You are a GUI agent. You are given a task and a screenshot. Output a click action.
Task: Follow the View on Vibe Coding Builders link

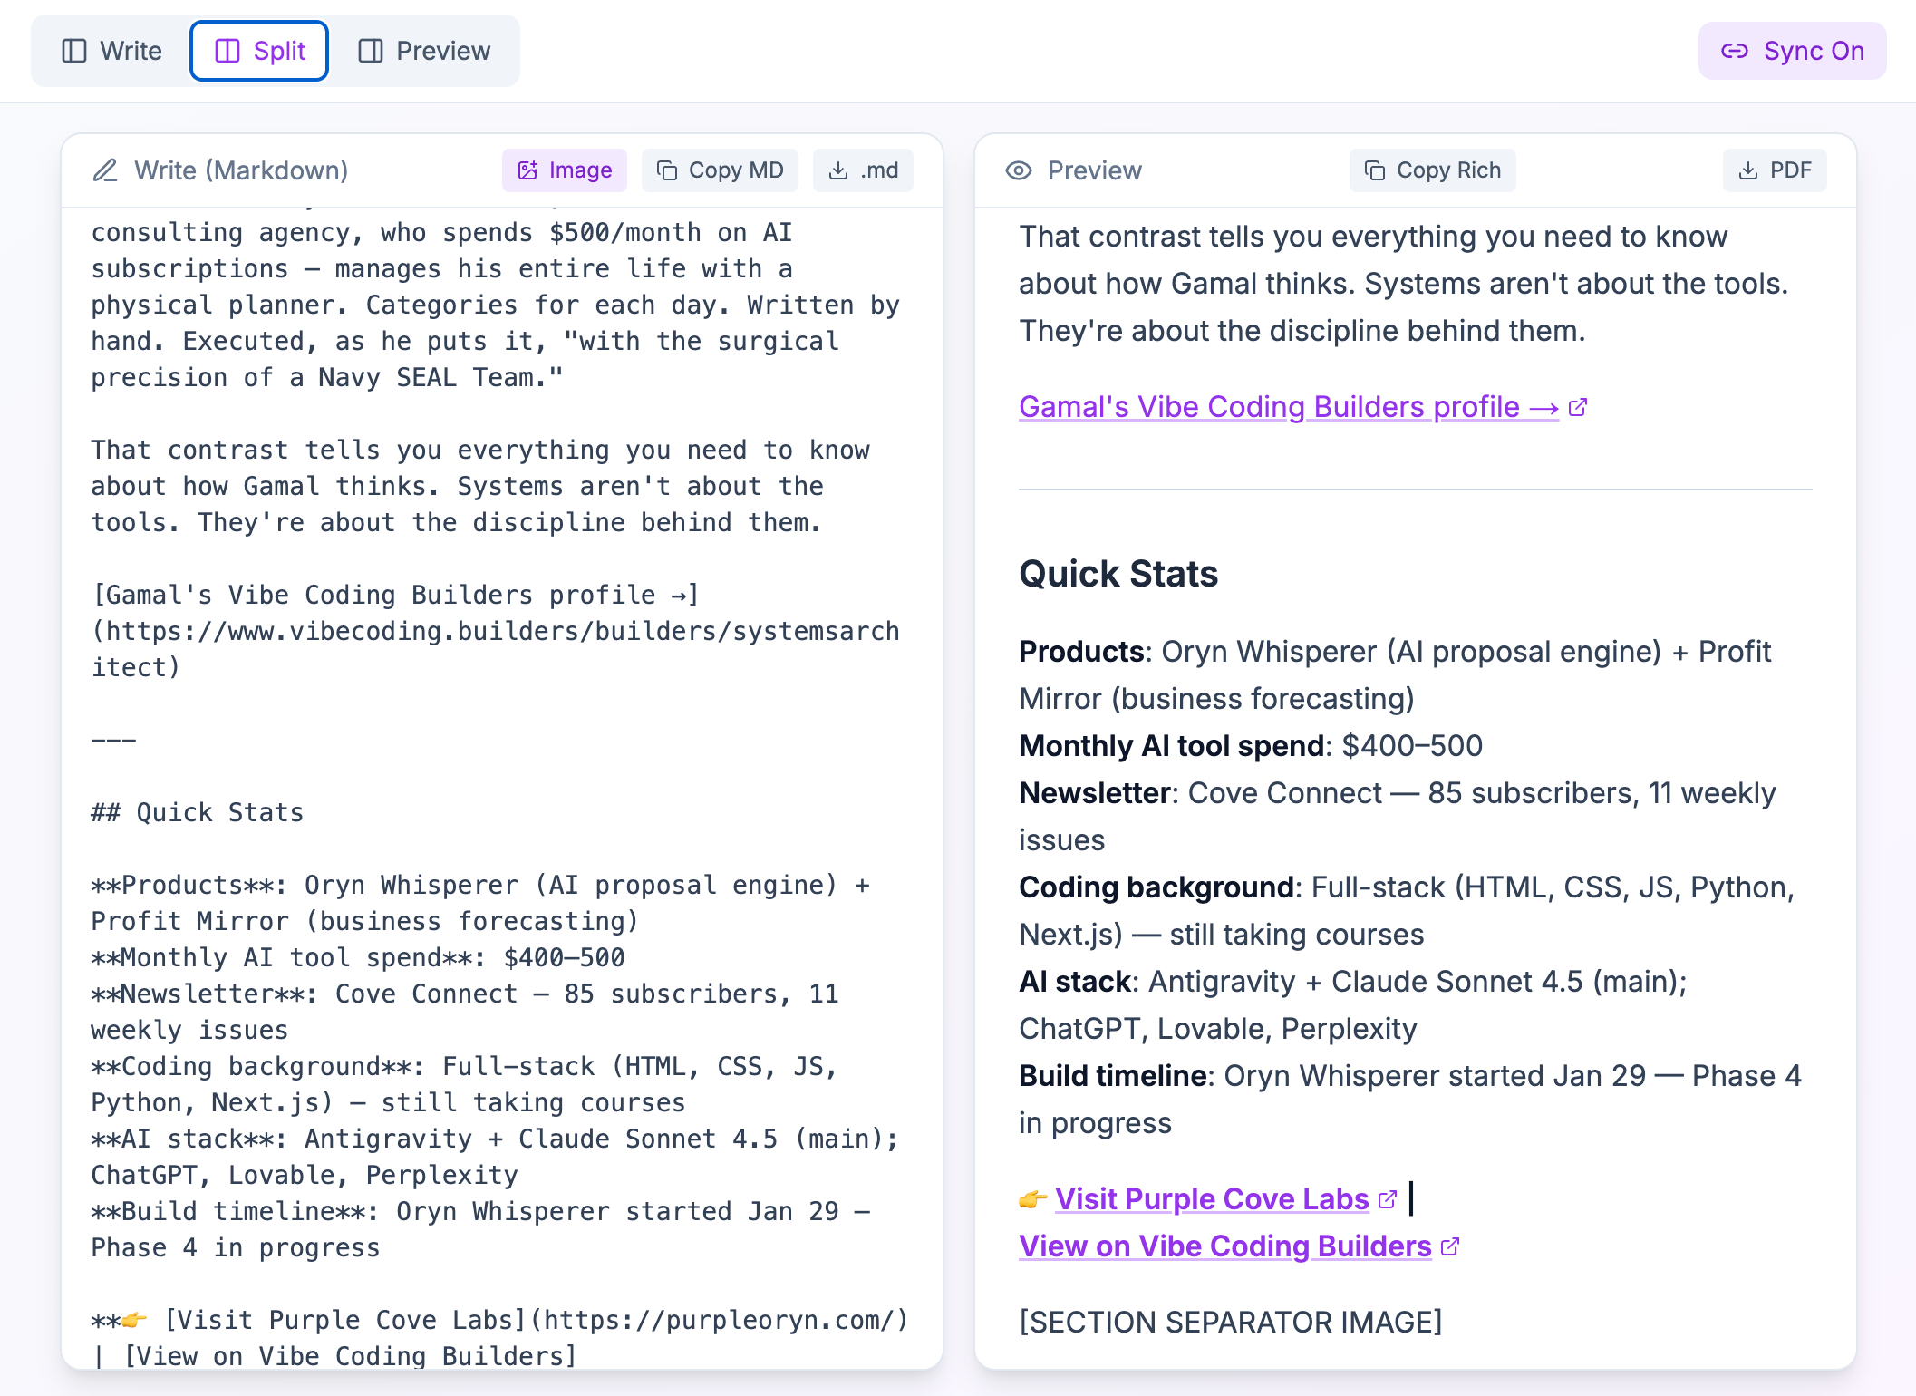(x=1224, y=1246)
